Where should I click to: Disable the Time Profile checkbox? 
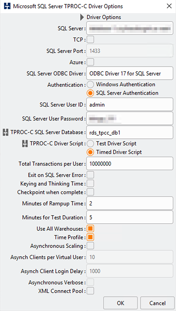coord(90,237)
